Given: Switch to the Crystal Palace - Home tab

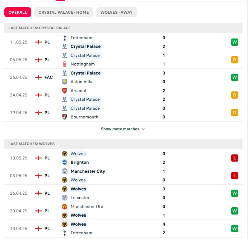Looking at the screenshot, I should click(x=64, y=12).
